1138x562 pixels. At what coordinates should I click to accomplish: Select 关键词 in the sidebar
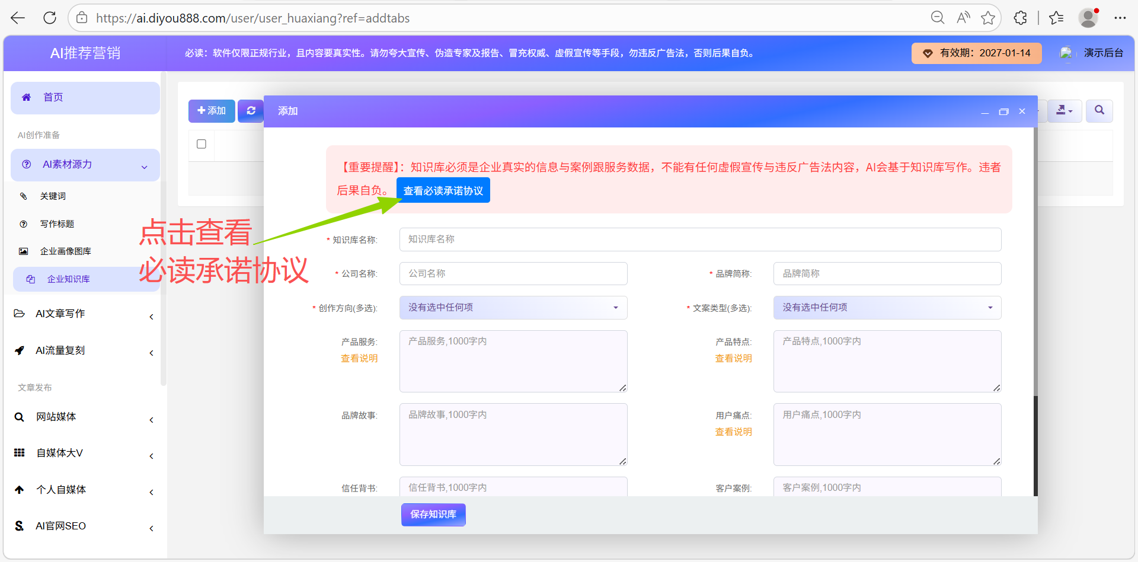click(53, 196)
